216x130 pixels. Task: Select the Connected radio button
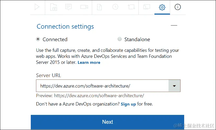pos(38,39)
